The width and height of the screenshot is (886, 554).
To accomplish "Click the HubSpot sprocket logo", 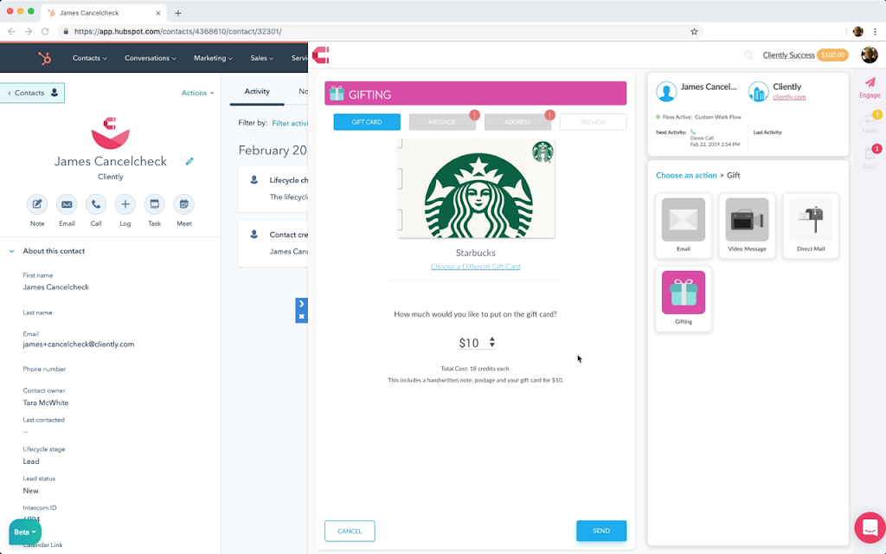I will click(x=44, y=58).
